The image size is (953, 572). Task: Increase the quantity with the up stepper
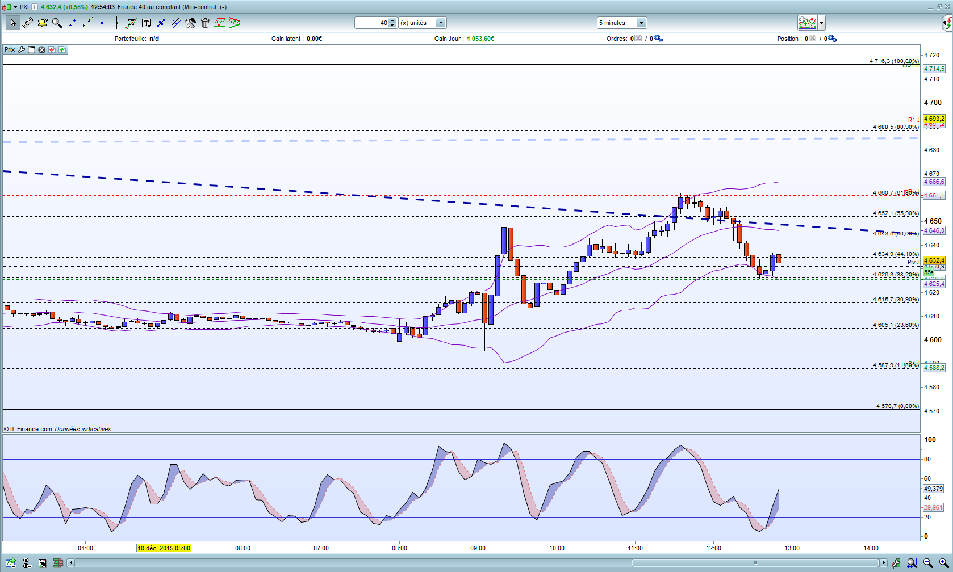tap(392, 20)
